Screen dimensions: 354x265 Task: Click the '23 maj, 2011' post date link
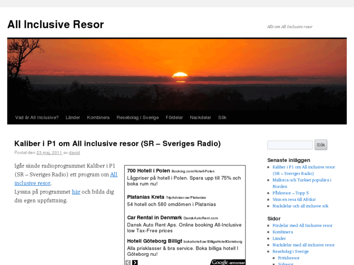click(49, 153)
